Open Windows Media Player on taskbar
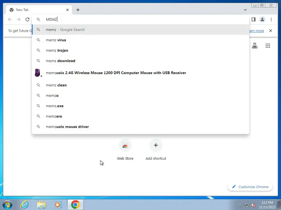The width and height of the screenshot is (281, 210). [x=58, y=205]
